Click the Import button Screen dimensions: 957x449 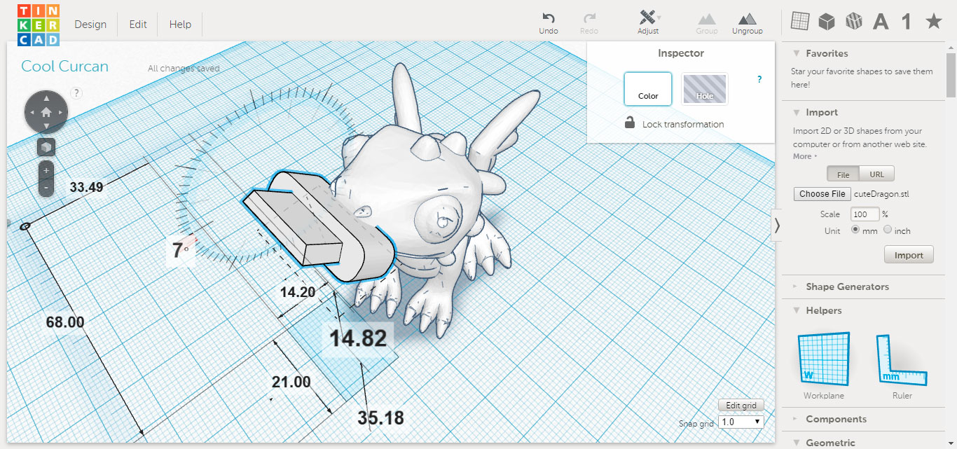coord(909,255)
